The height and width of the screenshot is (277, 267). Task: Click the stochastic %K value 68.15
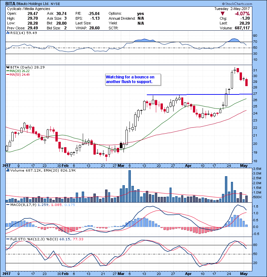click(x=64, y=239)
